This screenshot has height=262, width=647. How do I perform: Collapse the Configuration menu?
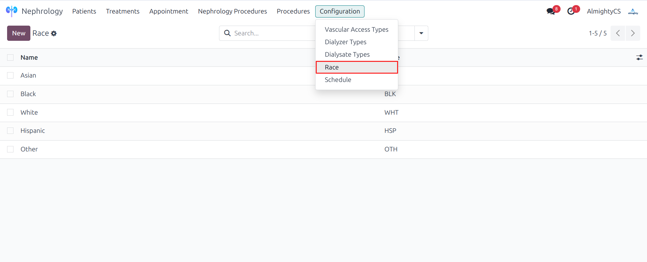pos(340,11)
